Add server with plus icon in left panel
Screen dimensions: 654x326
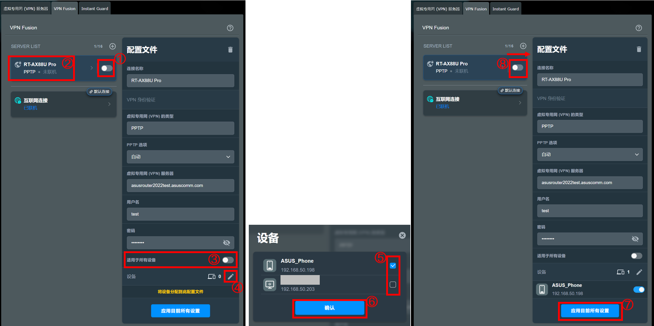tap(113, 46)
